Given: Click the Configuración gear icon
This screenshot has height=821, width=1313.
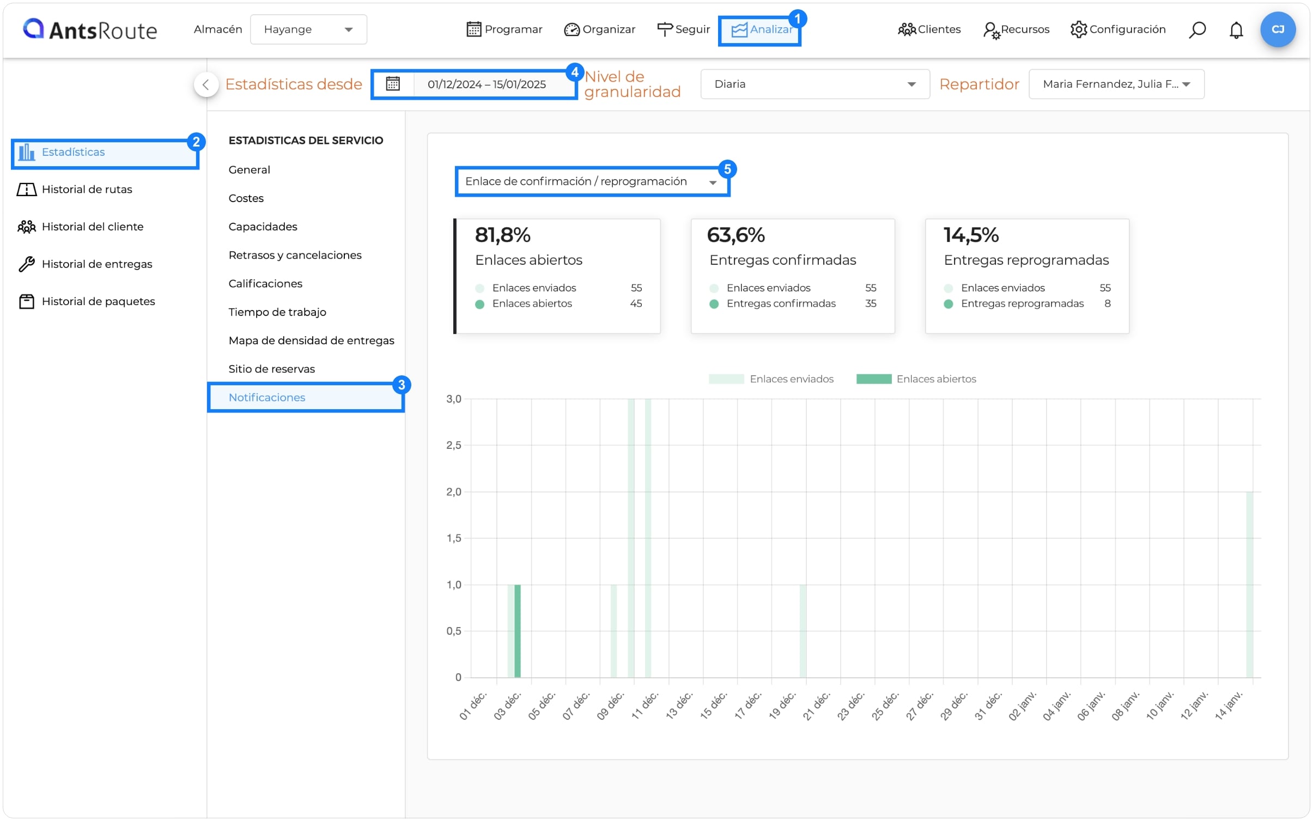Looking at the screenshot, I should [x=1078, y=29].
